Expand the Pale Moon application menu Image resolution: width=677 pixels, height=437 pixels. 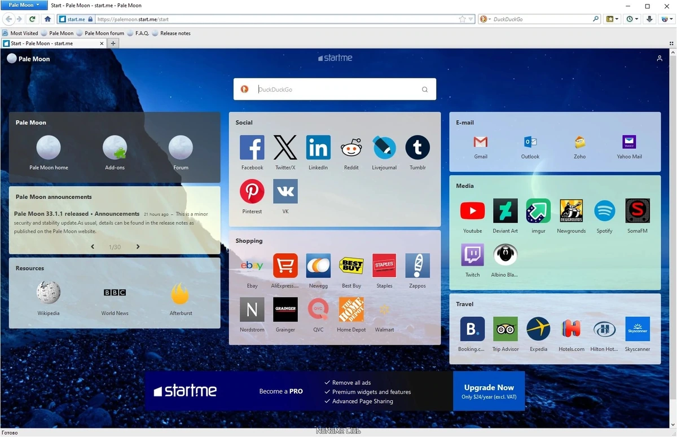pos(24,5)
